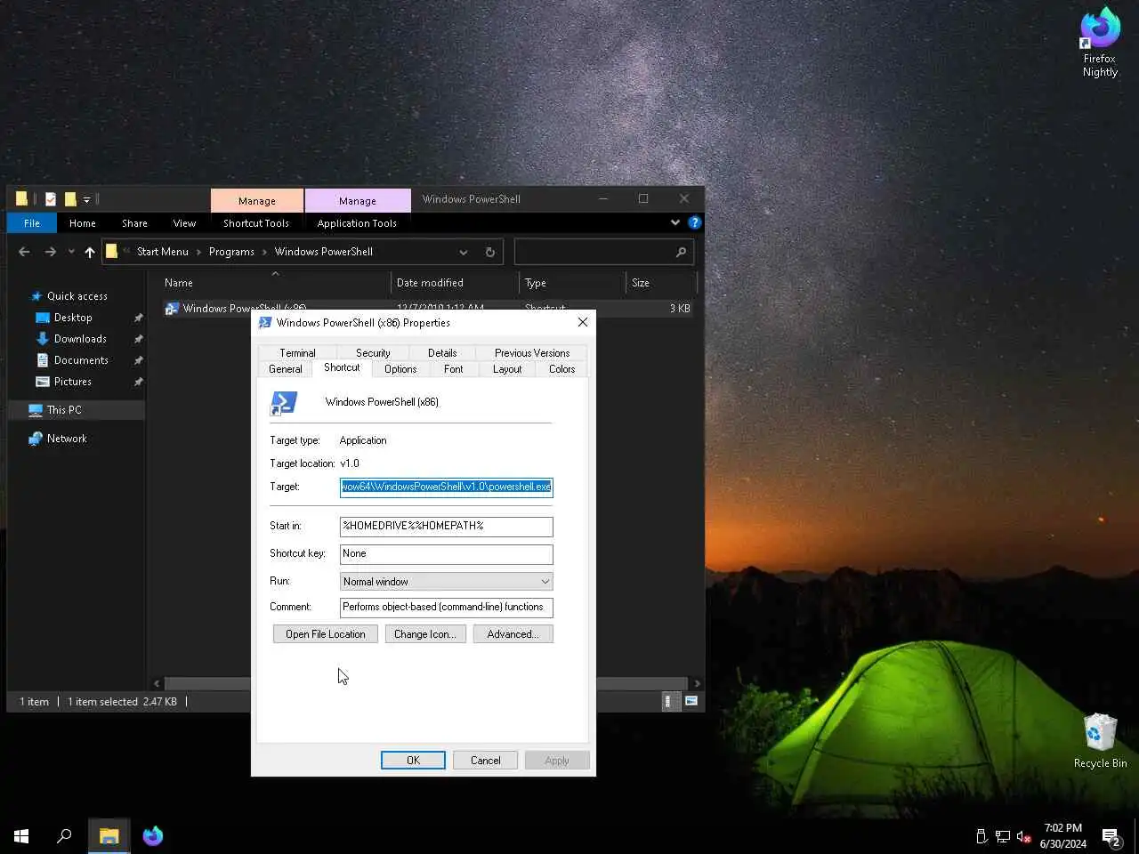Image resolution: width=1139 pixels, height=854 pixels.
Task: Open the Application Tools ribbon tab
Action: pyautogui.click(x=357, y=223)
